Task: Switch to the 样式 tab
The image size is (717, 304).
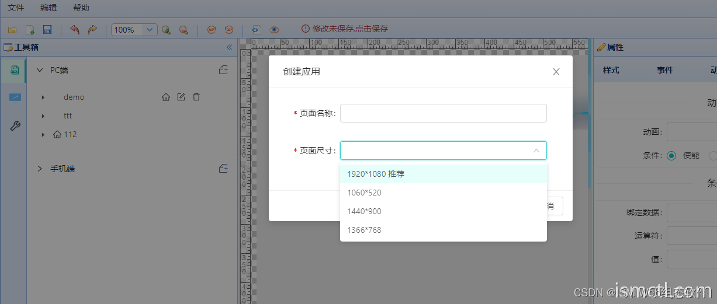Action: click(611, 70)
